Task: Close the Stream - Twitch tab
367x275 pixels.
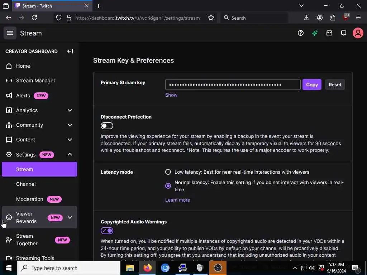Action: (x=87, y=6)
